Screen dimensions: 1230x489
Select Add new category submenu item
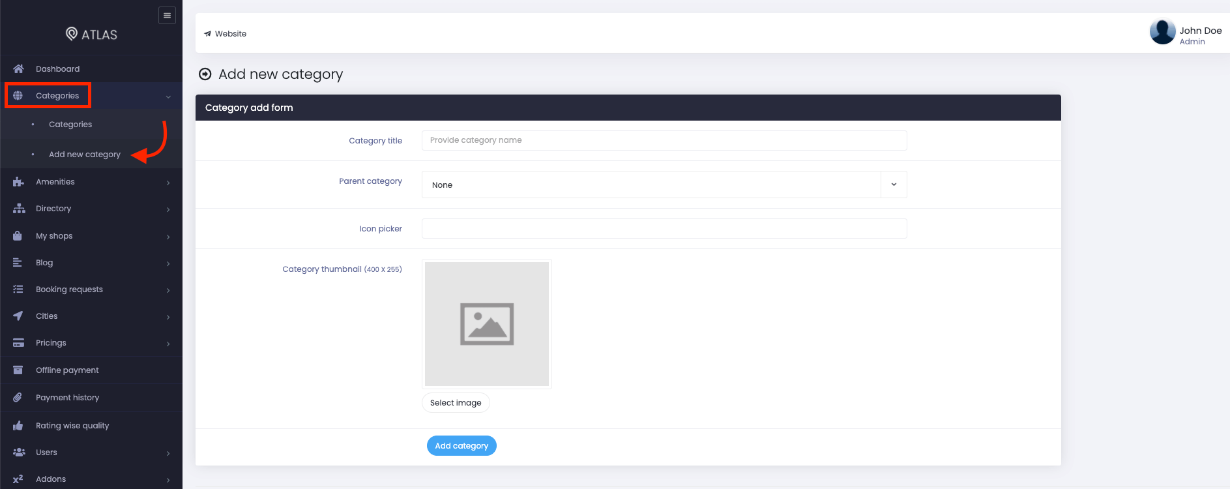pyautogui.click(x=85, y=155)
